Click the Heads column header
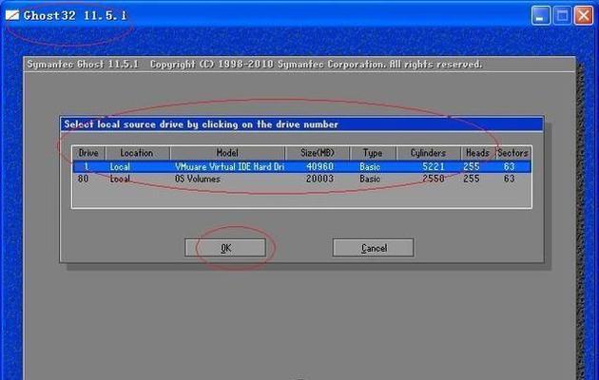This screenshot has height=380, width=599. tap(477, 153)
